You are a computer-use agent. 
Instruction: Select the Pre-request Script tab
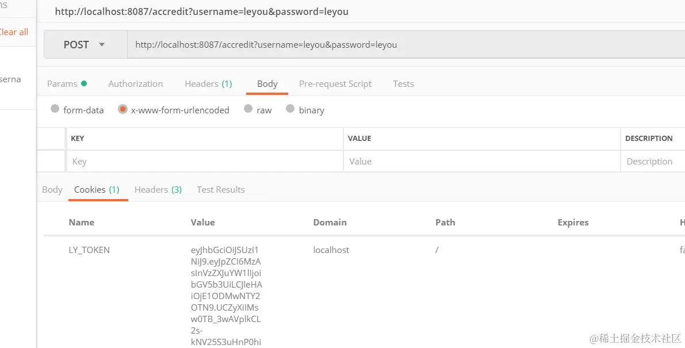coord(335,84)
